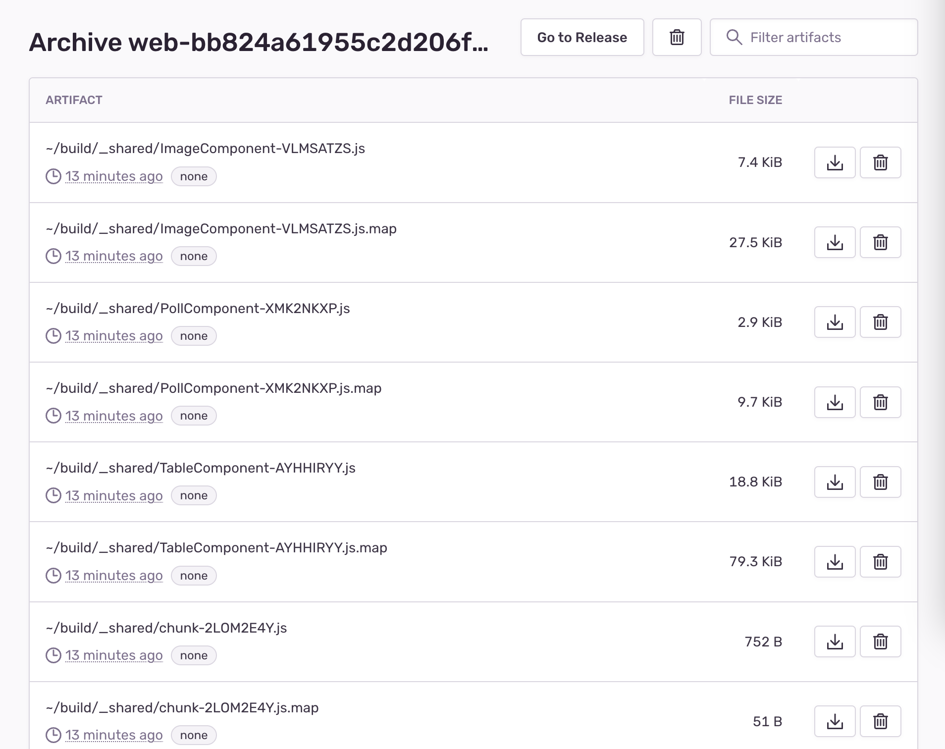The width and height of the screenshot is (945, 749).
Task: Delete chunk-2LOM2E4Y.js.map artifact
Action: pyautogui.click(x=880, y=721)
